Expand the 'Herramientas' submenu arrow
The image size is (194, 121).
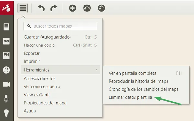point(96,70)
